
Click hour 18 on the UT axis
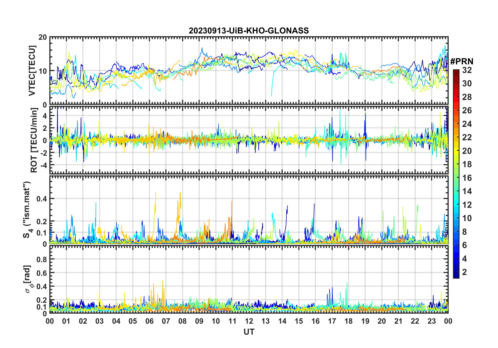pyautogui.click(x=348, y=321)
